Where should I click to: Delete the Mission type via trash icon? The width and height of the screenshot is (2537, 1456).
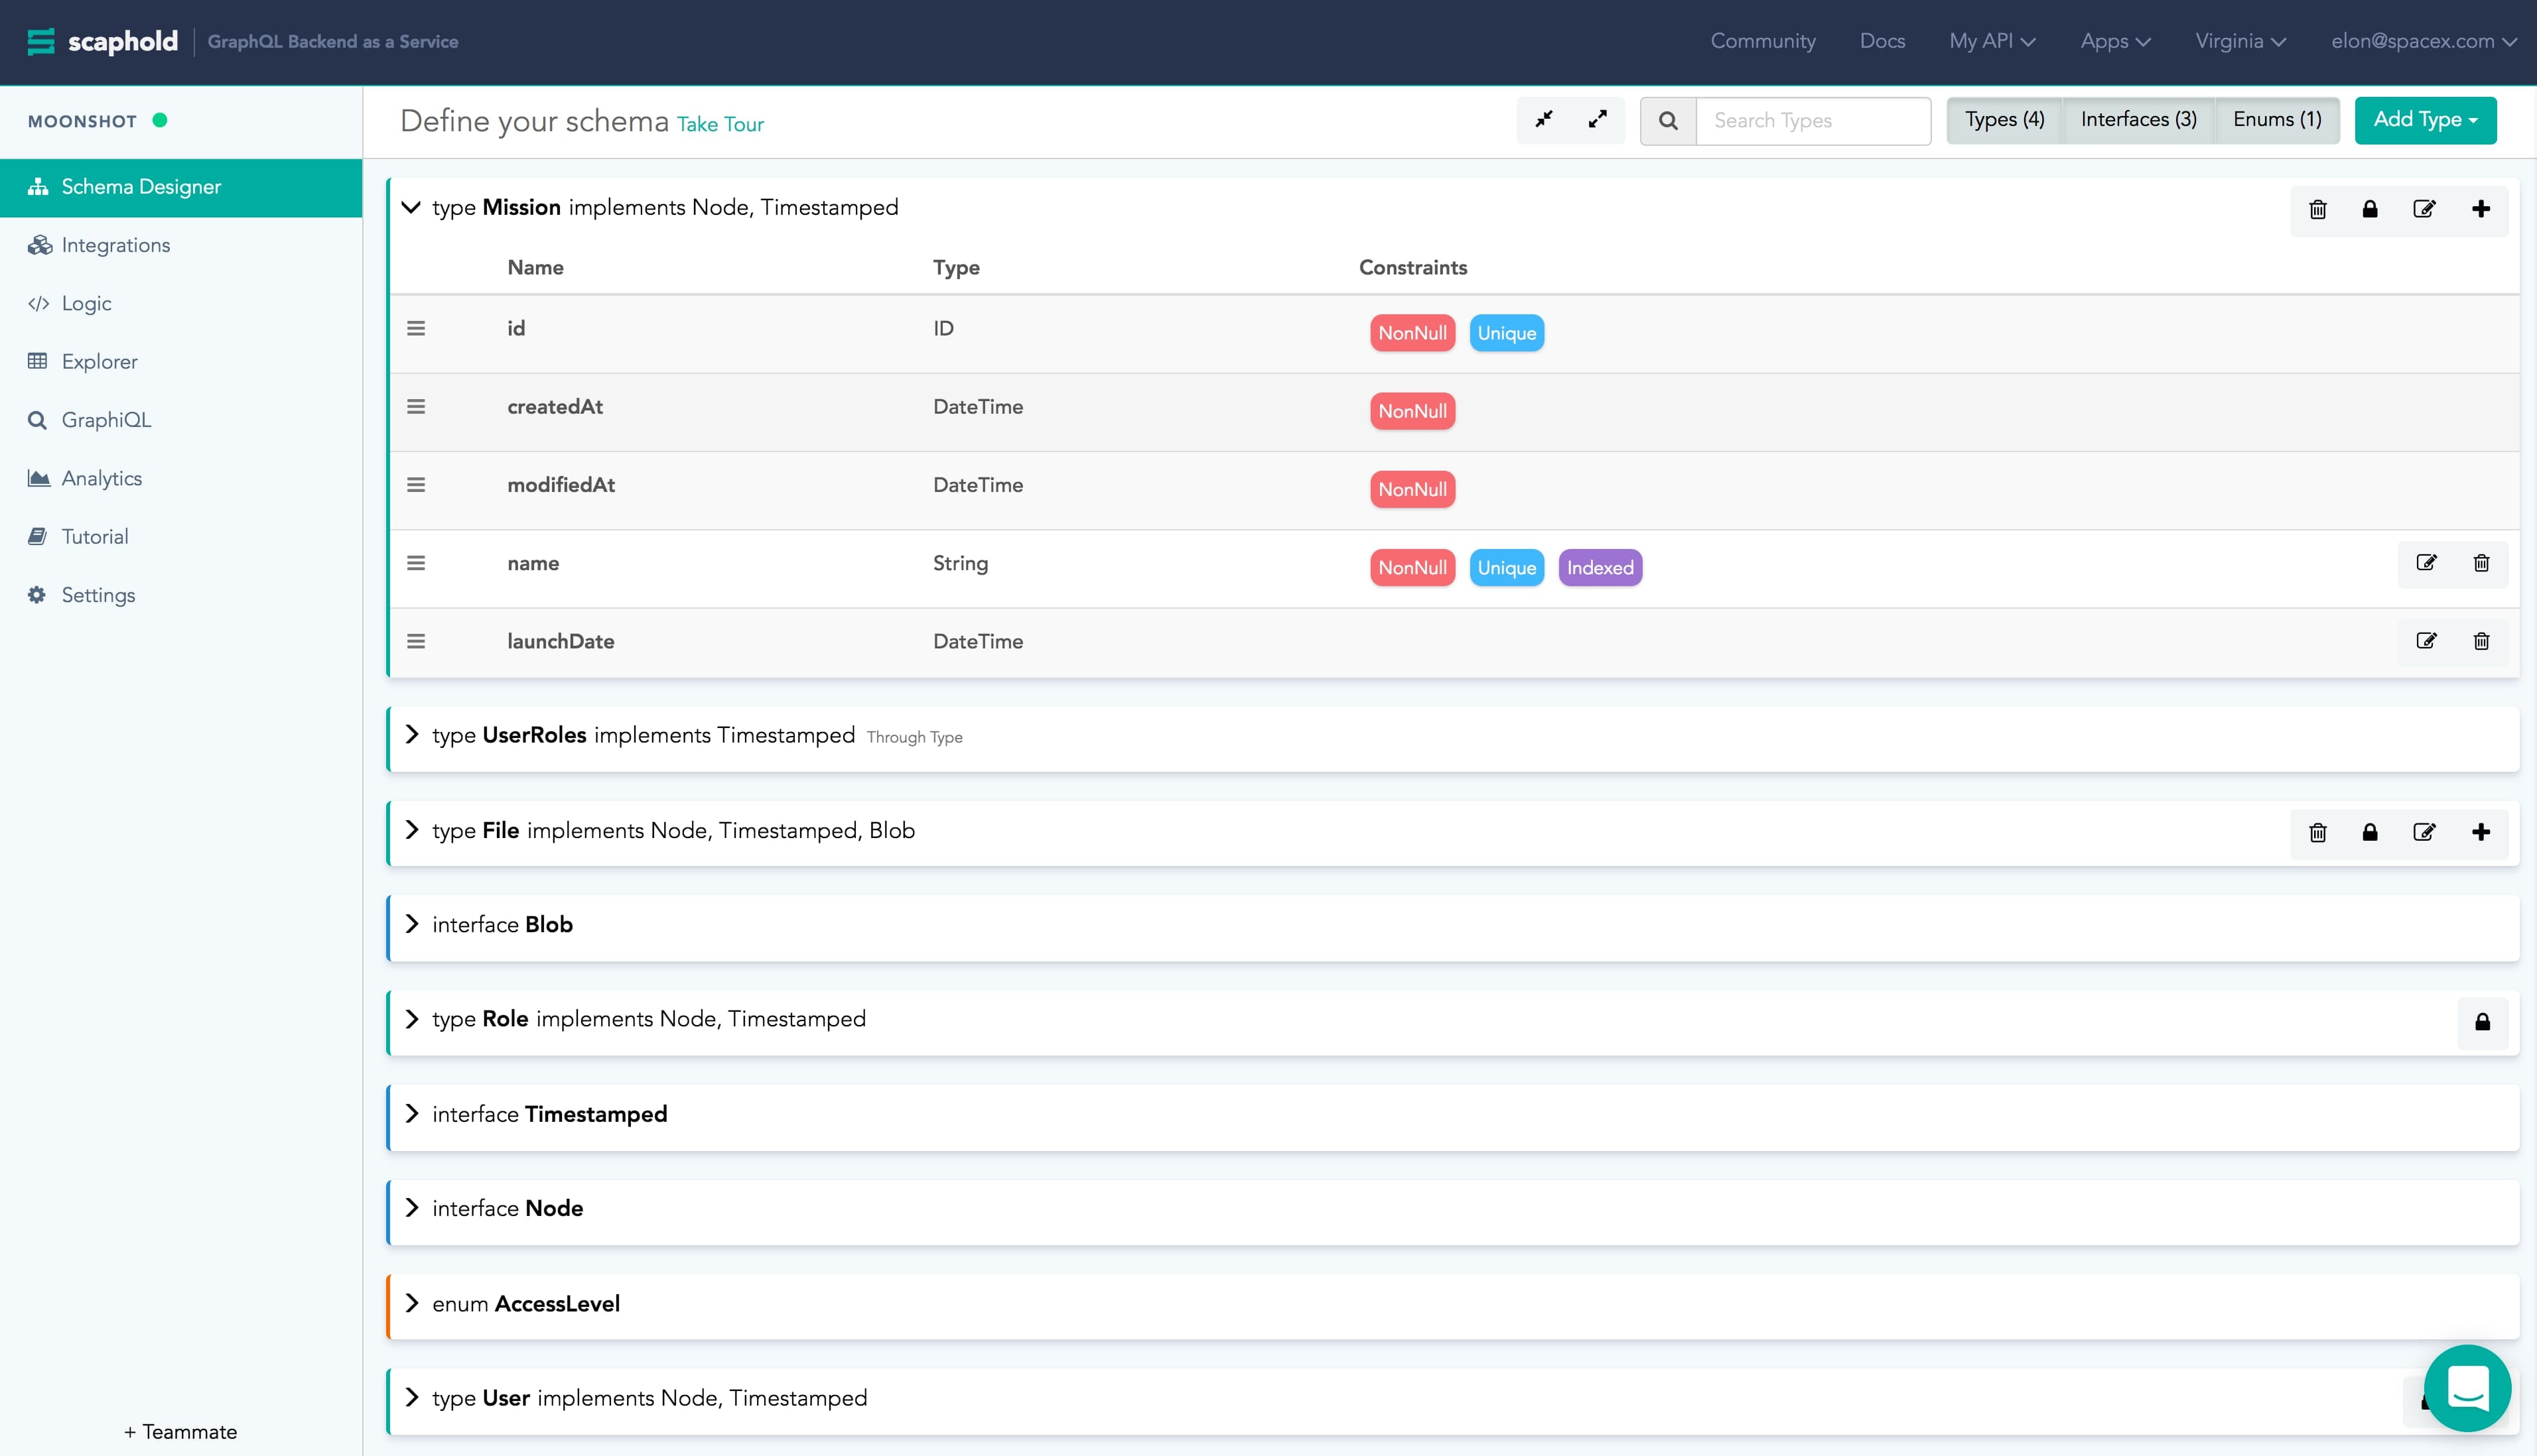click(2317, 209)
